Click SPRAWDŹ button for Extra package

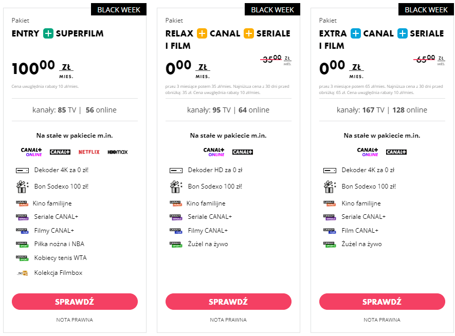tap(382, 302)
